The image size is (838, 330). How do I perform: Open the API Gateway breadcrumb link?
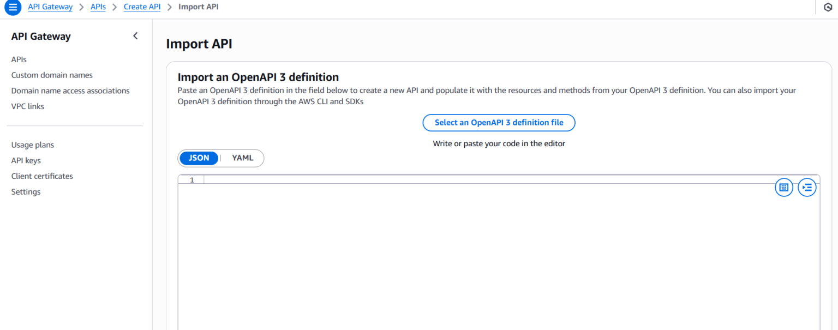50,7
